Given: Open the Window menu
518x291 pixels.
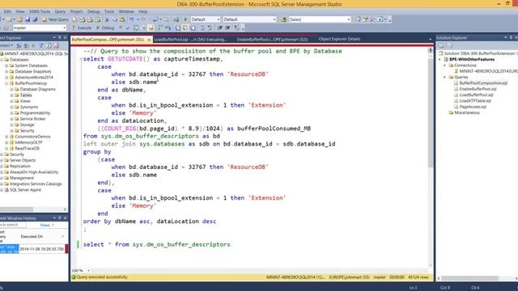Looking at the screenshot, I should click(x=126, y=11).
